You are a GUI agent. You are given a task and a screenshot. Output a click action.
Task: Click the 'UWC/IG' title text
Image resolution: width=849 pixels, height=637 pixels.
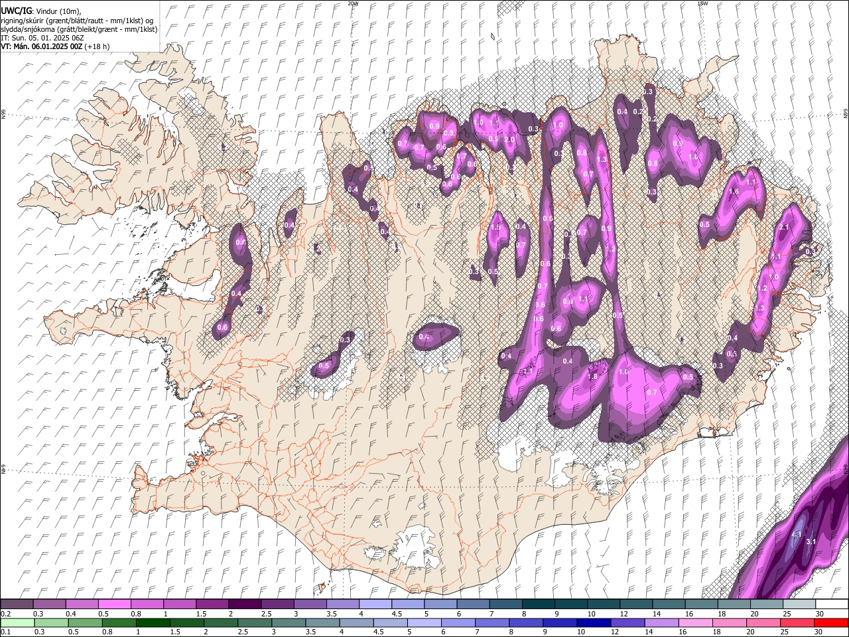16,11
